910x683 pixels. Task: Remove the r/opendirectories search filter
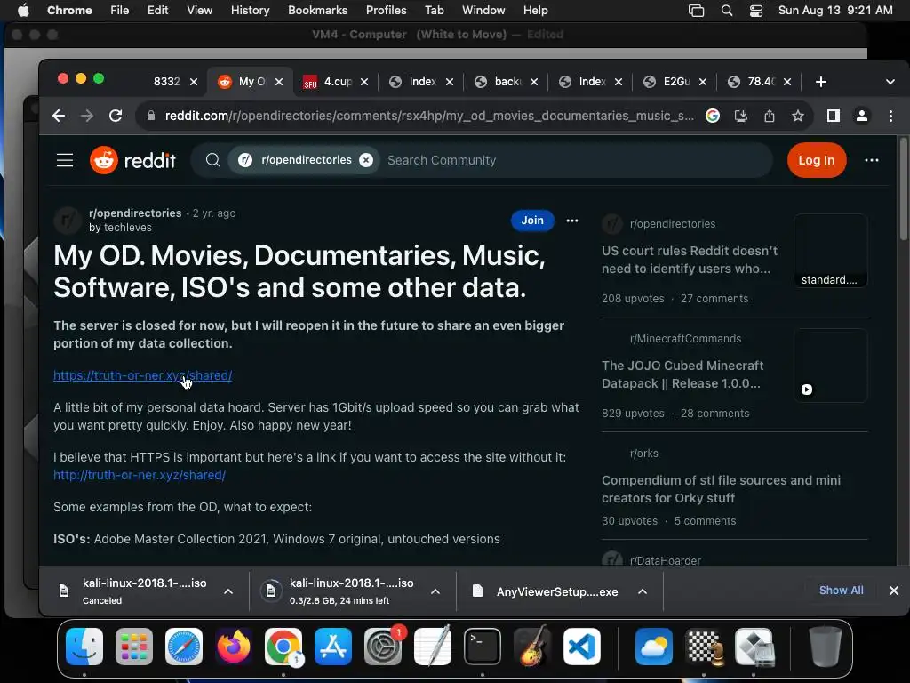tap(366, 160)
